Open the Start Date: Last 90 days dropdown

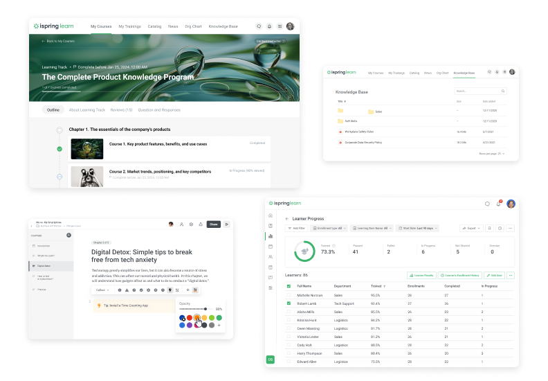click(x=418, y=228)
